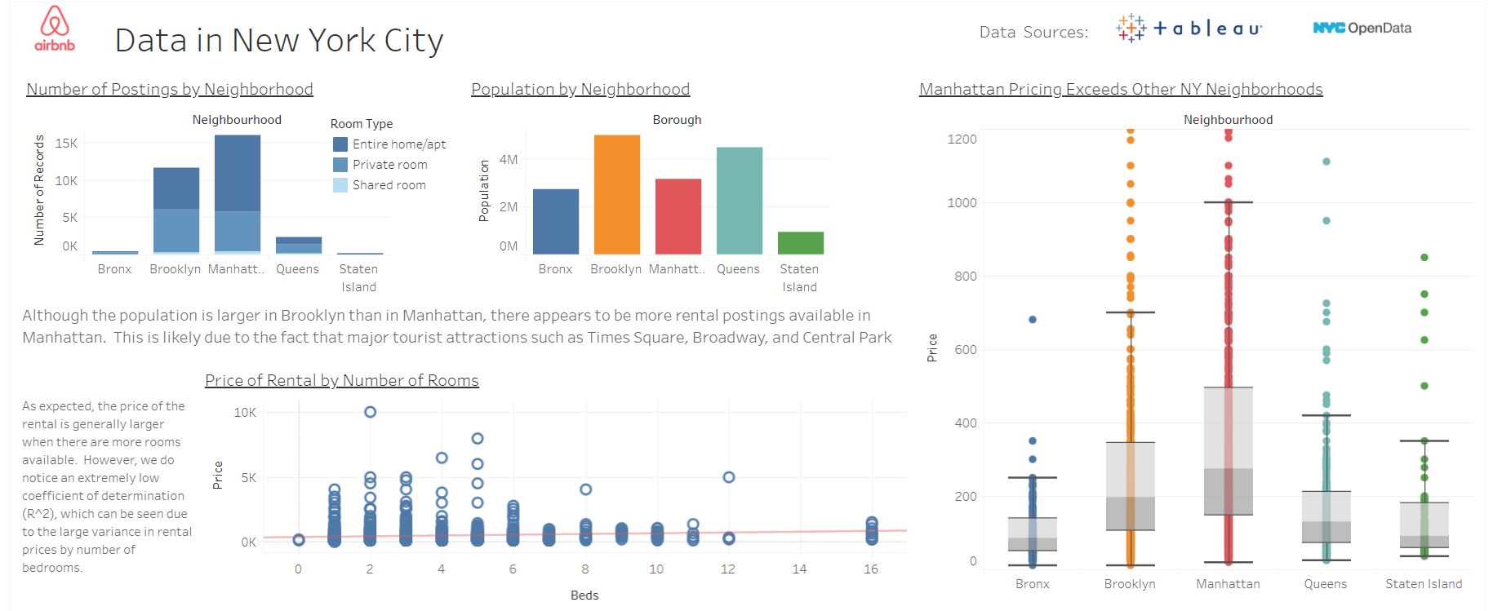Select the Shared room legend swatch
Image resolution: width=1502 pixels, height=611 pixels.
pyautogui.click(x=340, y=185)
